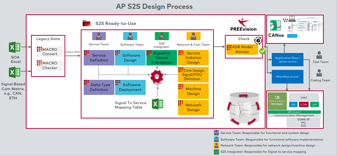Click the Service Team legend icon
The height and width of the screenshot is (156, 337).
217,133
